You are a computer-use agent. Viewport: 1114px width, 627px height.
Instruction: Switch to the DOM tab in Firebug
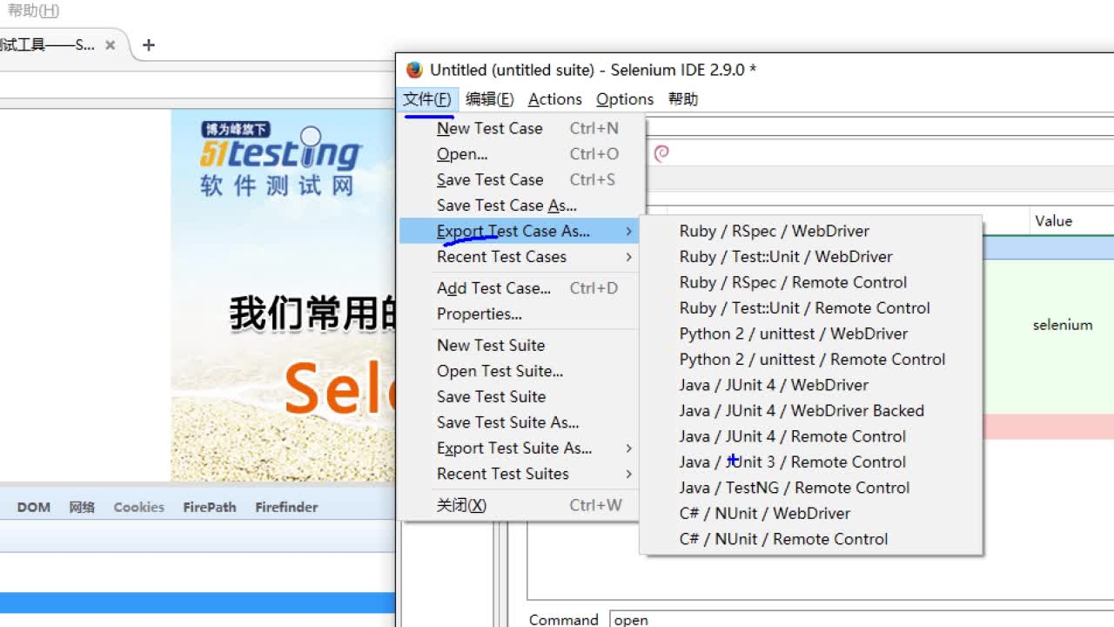tap(34, 507)
